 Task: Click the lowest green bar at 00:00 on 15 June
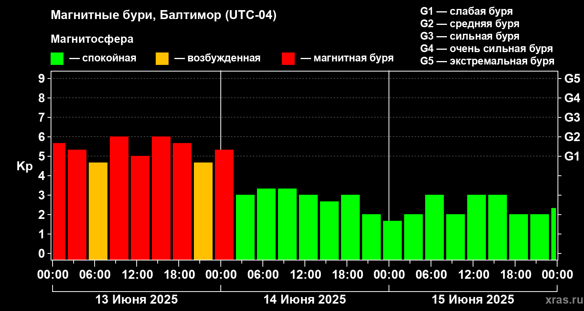coord(392,240)
